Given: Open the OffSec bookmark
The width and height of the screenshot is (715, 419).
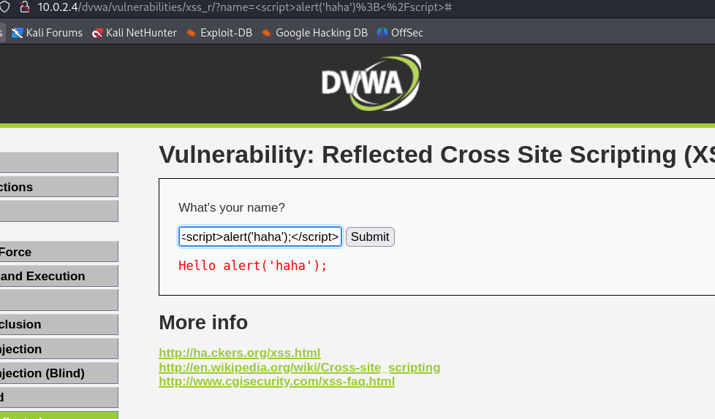Looking at the screenshot, I should 400,33.
